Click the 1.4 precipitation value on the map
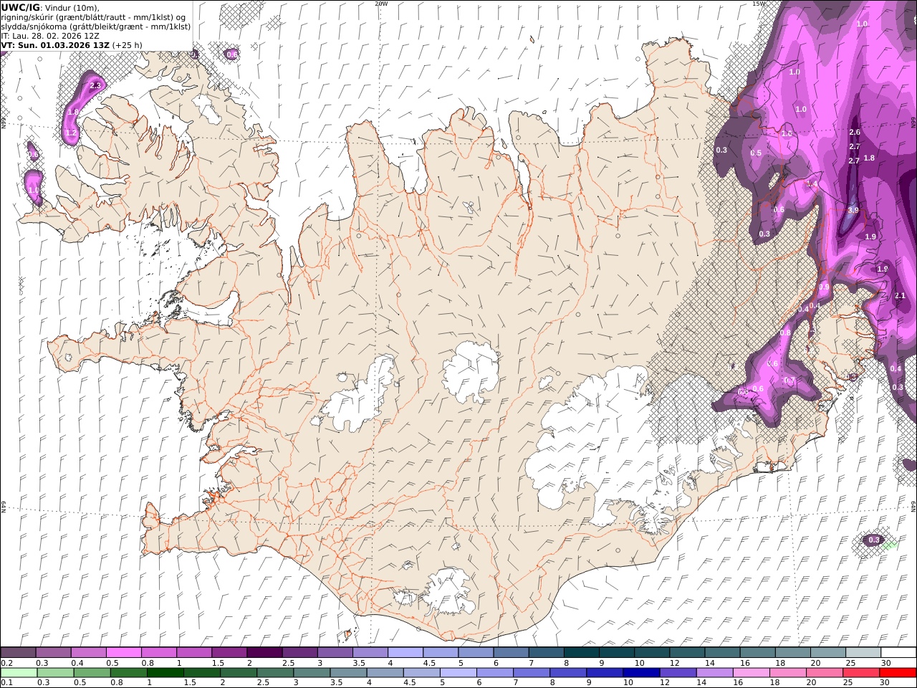This screenshot has height=688, width=917. pyautogui.click(x=811, y=184)
